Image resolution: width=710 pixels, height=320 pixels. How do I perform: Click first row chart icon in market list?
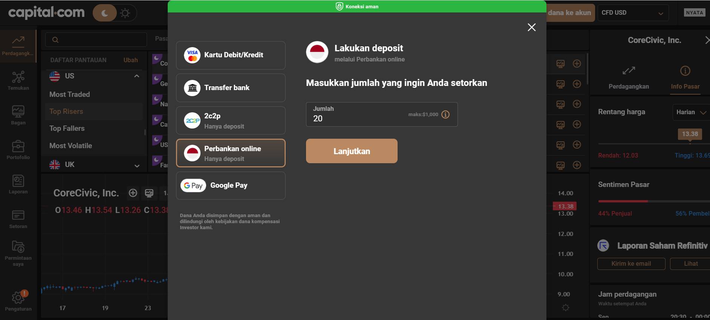click(x=560, y=64)
